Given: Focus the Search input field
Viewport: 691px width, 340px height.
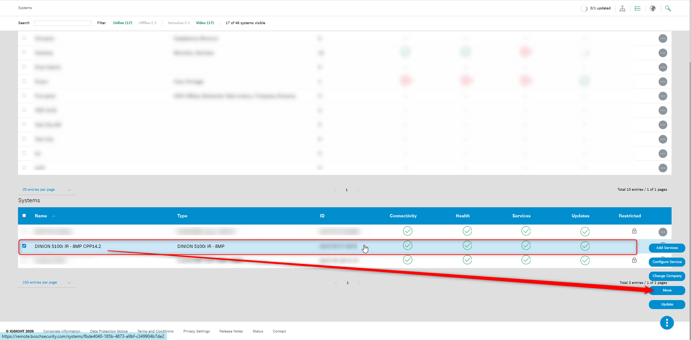Looking at the screenshot, I should point(63,23).
